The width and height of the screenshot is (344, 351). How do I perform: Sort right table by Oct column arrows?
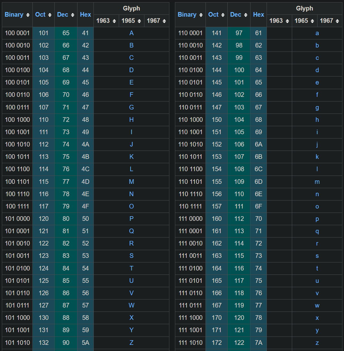223,15
